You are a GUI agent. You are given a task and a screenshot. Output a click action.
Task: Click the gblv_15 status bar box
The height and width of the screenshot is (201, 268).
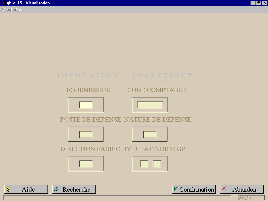tap(251, 198)
